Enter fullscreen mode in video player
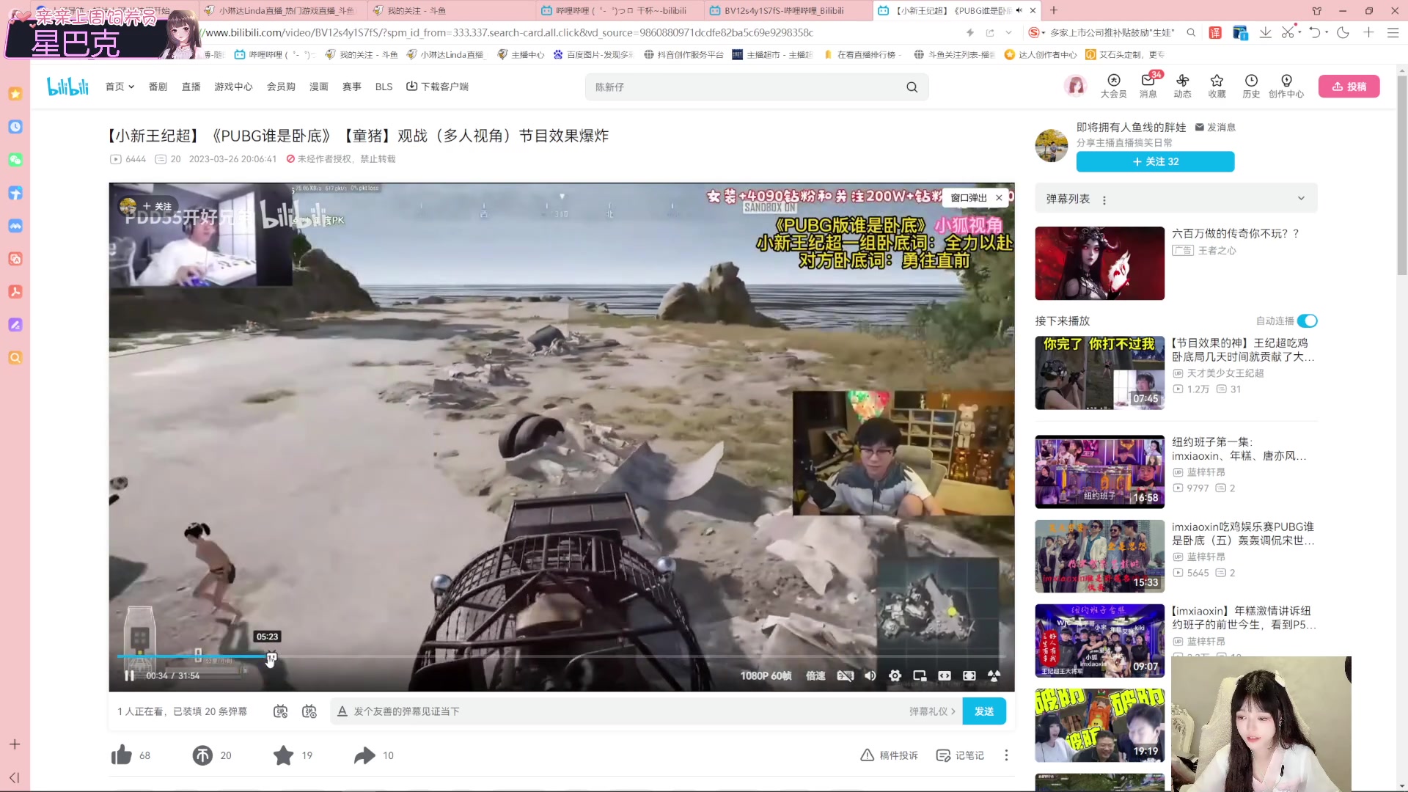Image resolution: width=1408 pixels, height=792 pixels. [969, 675]
